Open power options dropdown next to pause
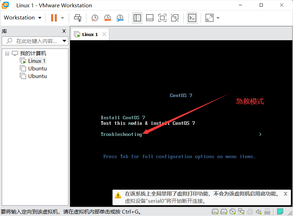Viewport: 293px width, 216px height. pos(62,18)
